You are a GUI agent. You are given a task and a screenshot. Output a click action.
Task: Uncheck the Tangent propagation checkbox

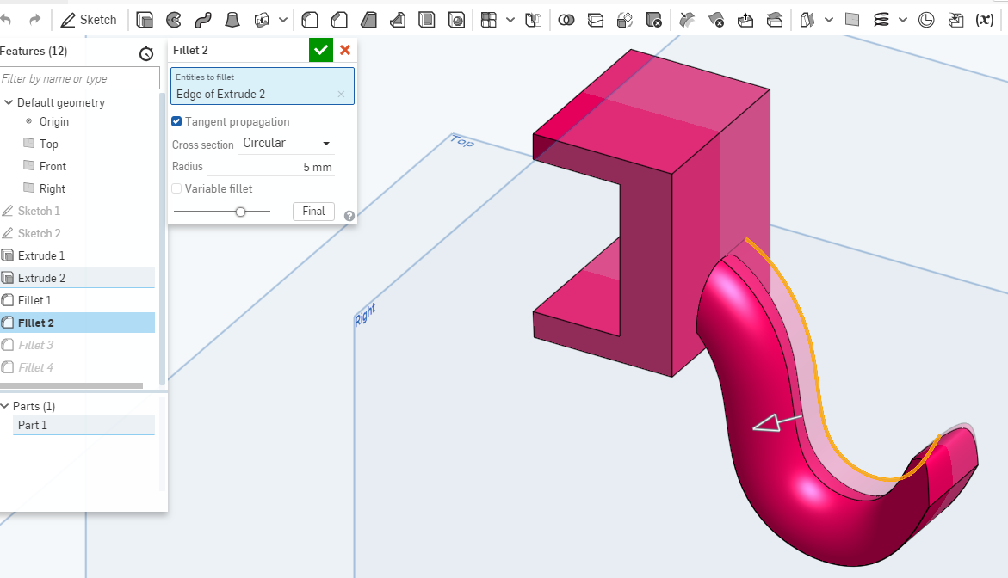coord(176,122)
